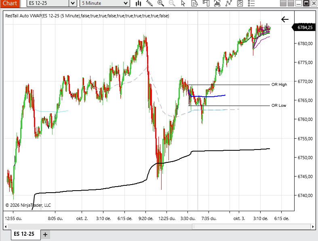Click the zoom in magnifier icon

(x=161, y=3)
